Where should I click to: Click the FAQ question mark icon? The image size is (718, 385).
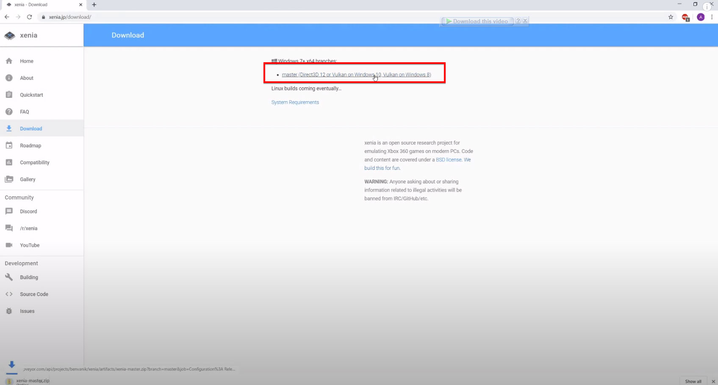point(9,112)
